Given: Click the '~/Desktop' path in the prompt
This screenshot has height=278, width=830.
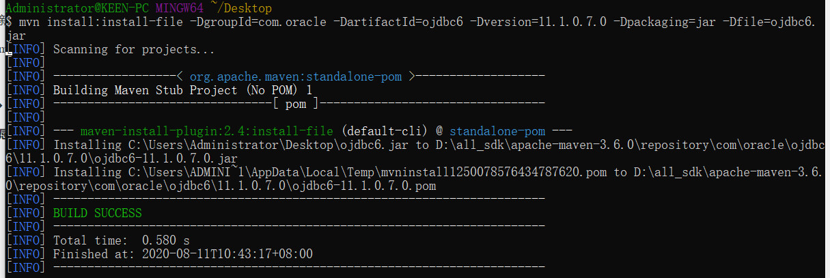Looking at the screenshot, I should click(241, 8).
